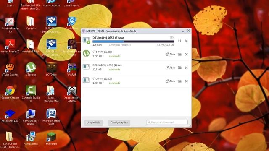The height and width of the screenshot is (151, 269).
Task: Select the uTorrent (1).exe file icon
Action: (x=86, y=80)
